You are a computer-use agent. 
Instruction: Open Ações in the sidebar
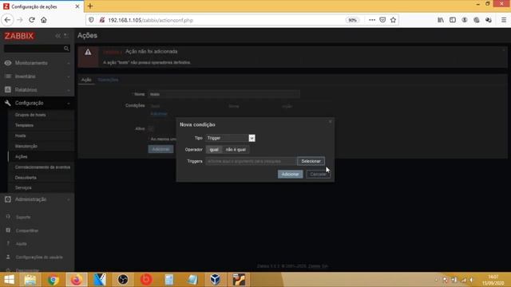tap(22, 156)
